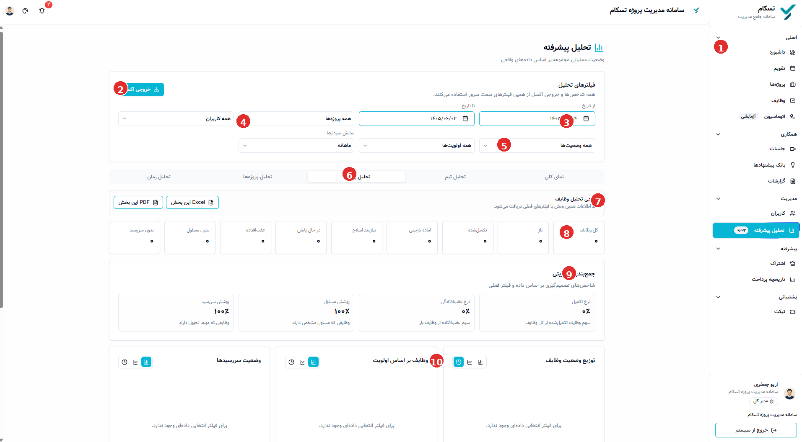The height and width of the screenshot is (442, 802).
Task: Click خروج از سیستم button
Action: [x=756, y=430]
